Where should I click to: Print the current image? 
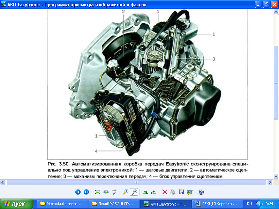point(173,192)
